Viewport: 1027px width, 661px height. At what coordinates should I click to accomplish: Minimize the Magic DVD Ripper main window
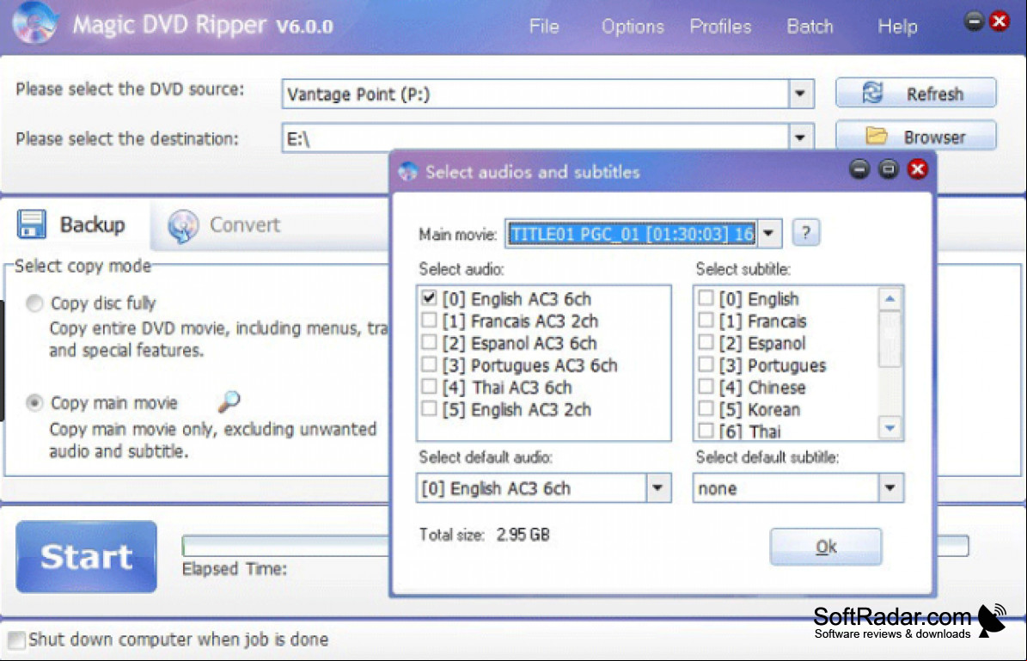click(x=974, y=21)
